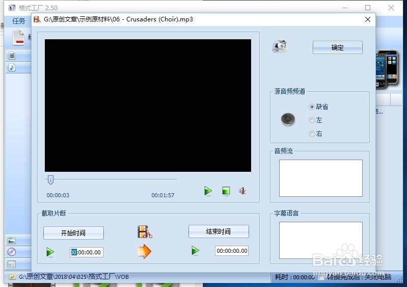Screen dimensions: 407x287
Task: Click the 格式工厂 app icon in title bar
Action: 12,8
